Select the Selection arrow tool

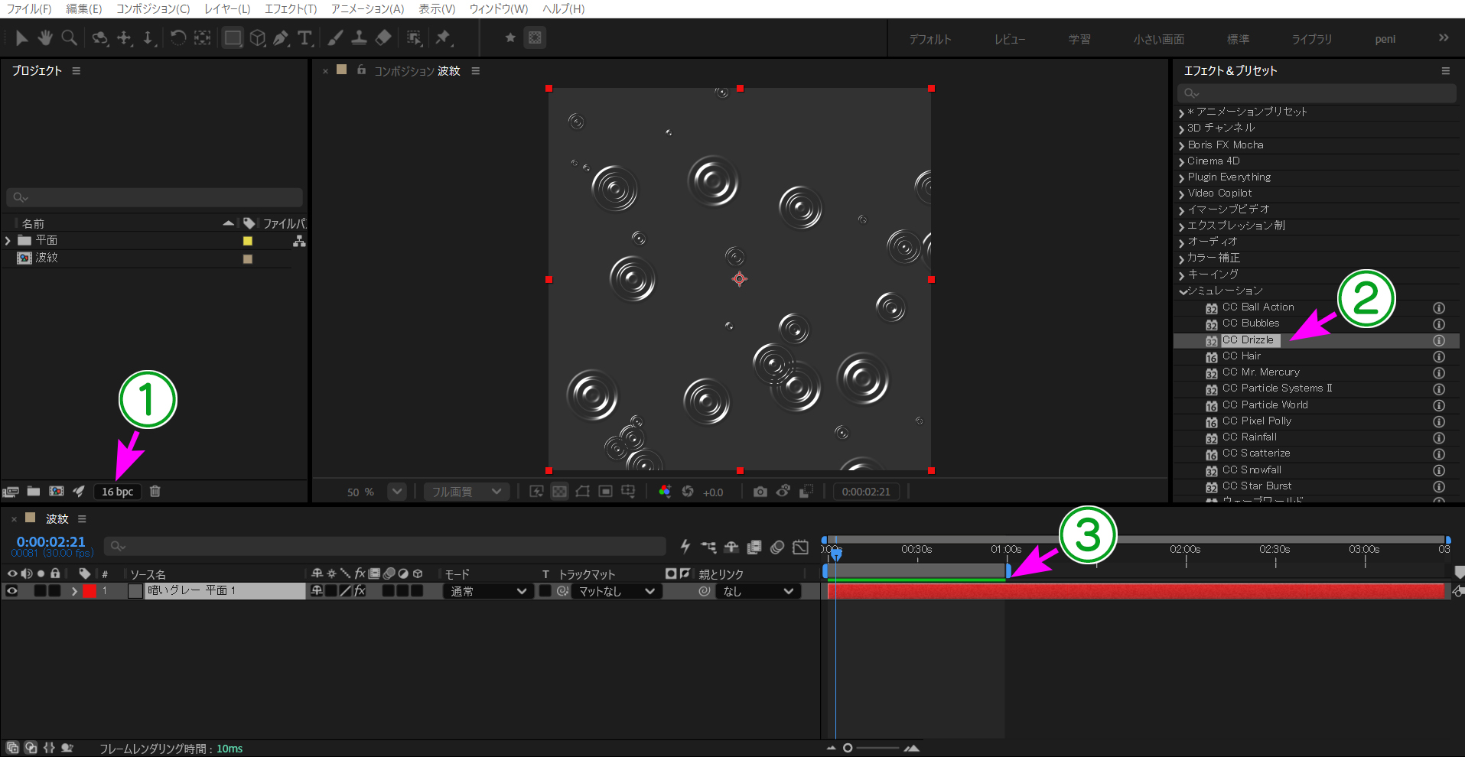(22, 37)
